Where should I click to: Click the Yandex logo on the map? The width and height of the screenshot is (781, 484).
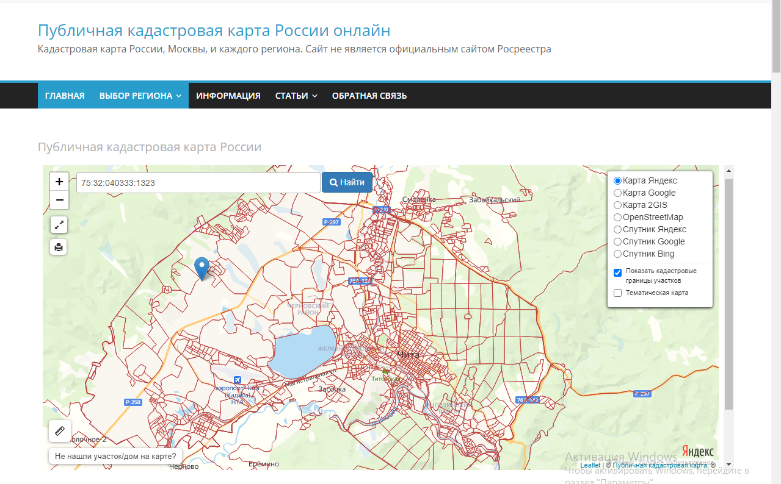click(x=697, y=451)
